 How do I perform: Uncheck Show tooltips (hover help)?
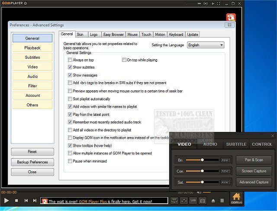click(x=70, y=145)
